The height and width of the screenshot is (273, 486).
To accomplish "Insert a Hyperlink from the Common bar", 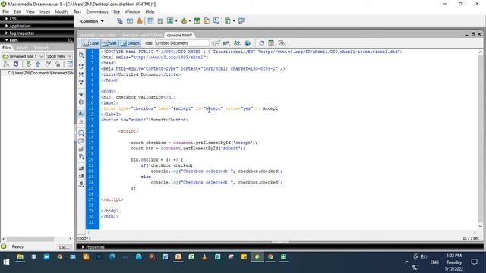I will (120, 21).
